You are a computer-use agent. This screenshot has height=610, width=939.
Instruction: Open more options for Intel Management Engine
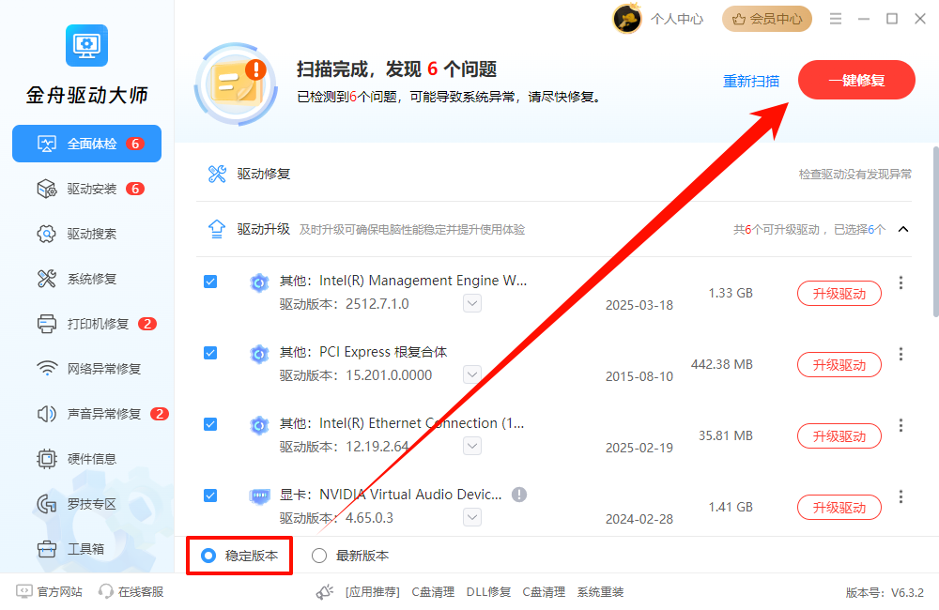click(x=901, y=282)
